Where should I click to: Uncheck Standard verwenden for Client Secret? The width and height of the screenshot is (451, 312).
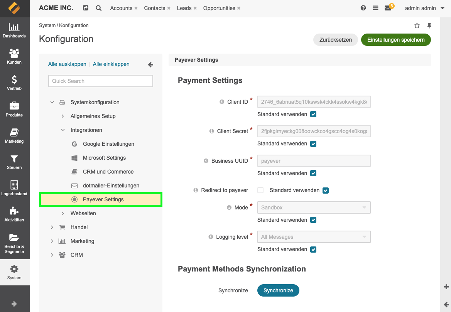(313, 144)
